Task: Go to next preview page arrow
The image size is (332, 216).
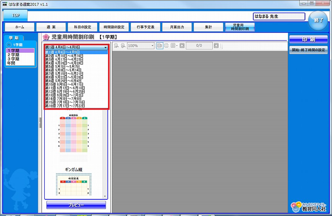Action: (x=216, y=45)
